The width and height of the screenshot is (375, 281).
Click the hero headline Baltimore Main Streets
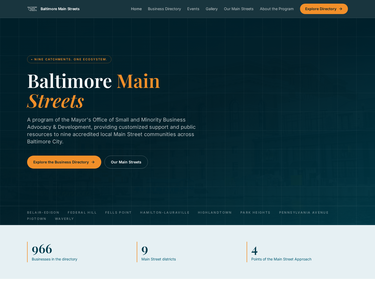click(x=93, y=91)
